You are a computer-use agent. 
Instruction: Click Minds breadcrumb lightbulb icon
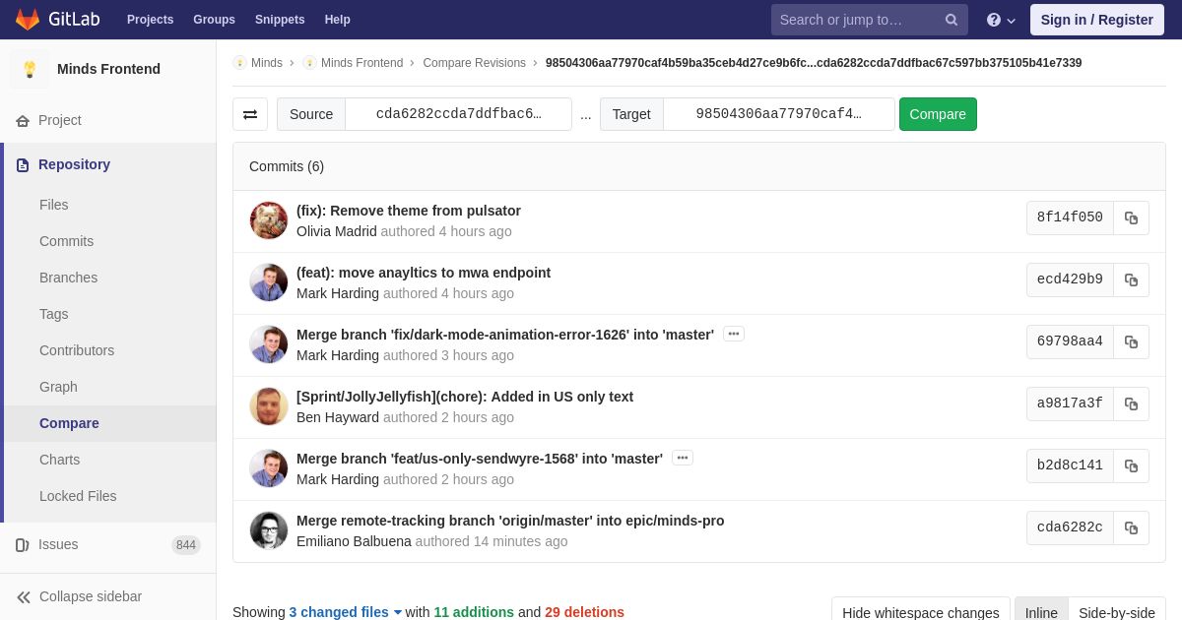(239, 63)
